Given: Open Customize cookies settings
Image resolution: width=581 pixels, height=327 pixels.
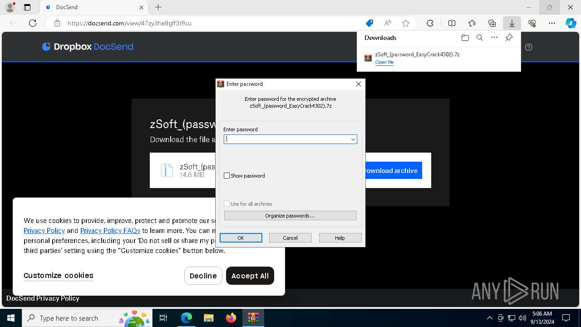Looking at the screenshot, I should tap(59, 275).
